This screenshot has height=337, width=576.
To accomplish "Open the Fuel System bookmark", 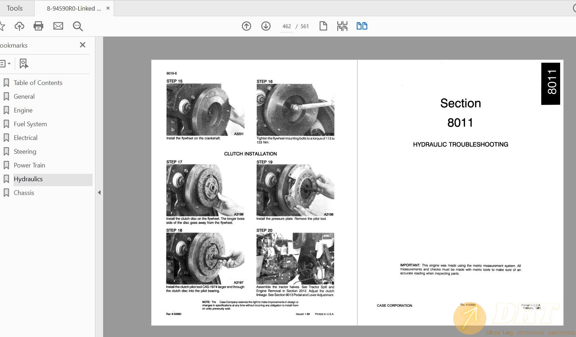I will point(30,124).
